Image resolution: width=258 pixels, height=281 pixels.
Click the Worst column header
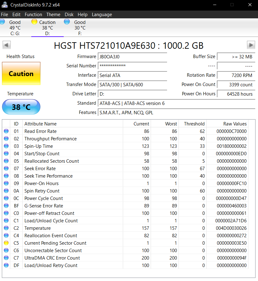point(165,124)
